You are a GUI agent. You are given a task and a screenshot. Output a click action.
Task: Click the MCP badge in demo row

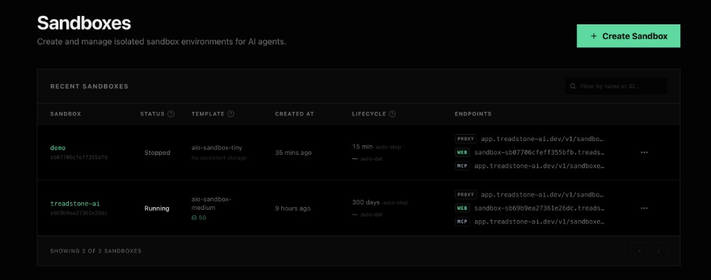(x=462, y=165)
